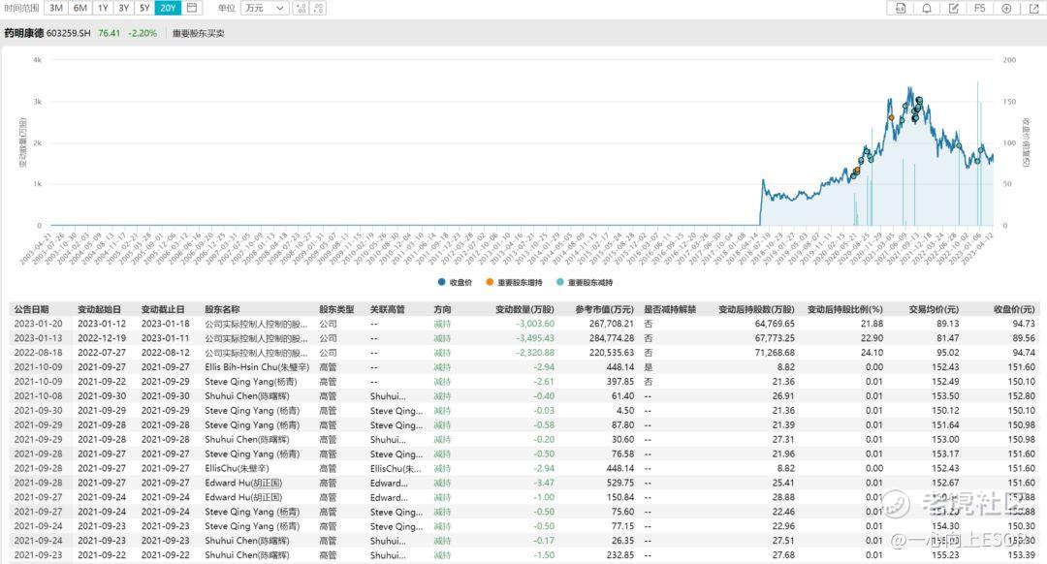Viewport: 1047px width, 564px height.
Task: Click the add plus circle icon
Action: pyautogui.click(x=1006, y=8)
